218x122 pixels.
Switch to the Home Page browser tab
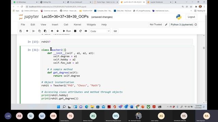[x=106, y=2]
